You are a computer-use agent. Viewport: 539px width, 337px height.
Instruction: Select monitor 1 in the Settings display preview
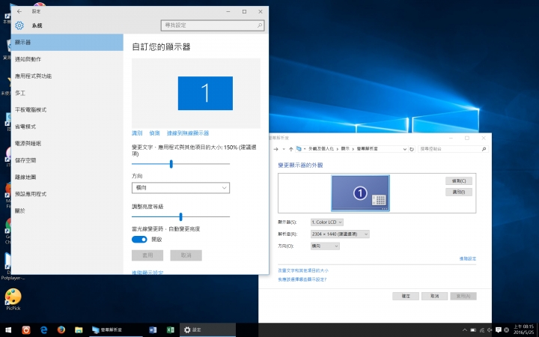pyautogui.click(x=205, y=93)
